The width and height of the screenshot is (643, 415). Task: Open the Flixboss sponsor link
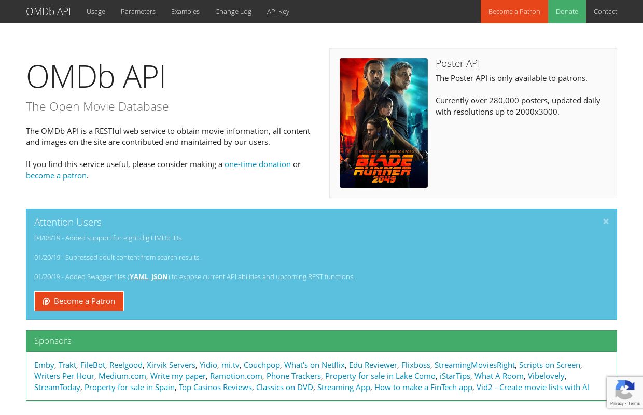point(416,365)
